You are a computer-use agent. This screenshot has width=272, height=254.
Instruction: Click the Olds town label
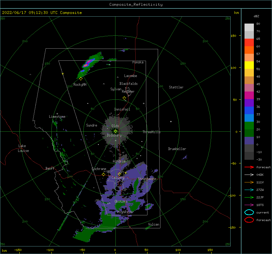[x=115, y=126]
